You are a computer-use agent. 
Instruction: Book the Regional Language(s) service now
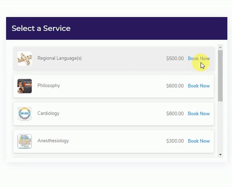point(198,59)
